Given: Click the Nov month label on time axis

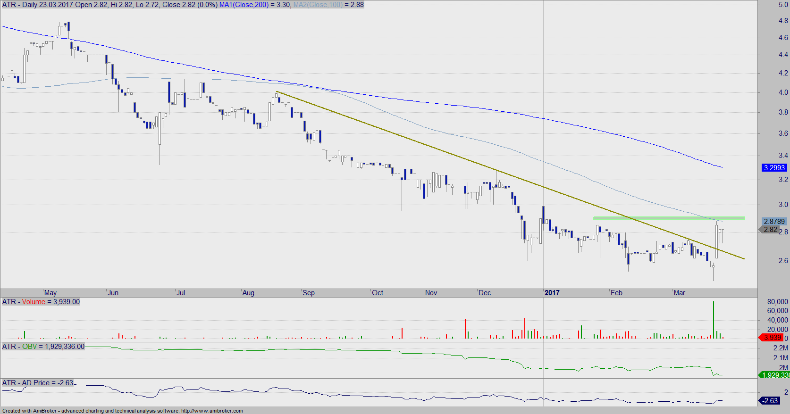Looking at the screenshot, I should (x=431, y=293).
